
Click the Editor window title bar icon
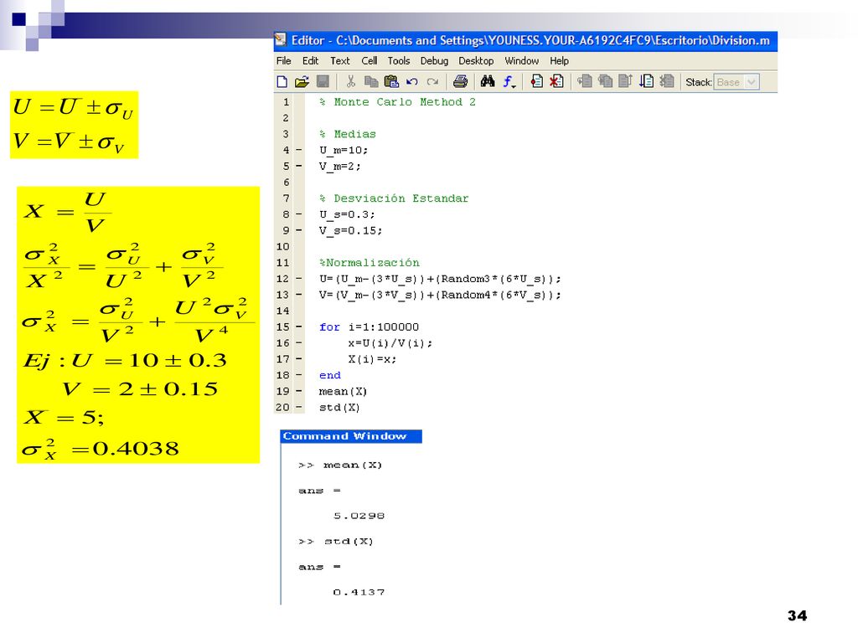pyautogui.click(x=281, y=40)
